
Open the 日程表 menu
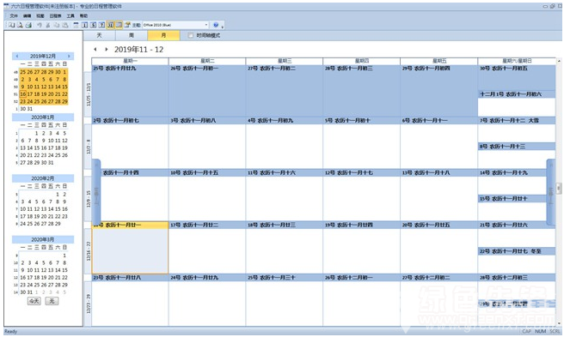point(55,15)
